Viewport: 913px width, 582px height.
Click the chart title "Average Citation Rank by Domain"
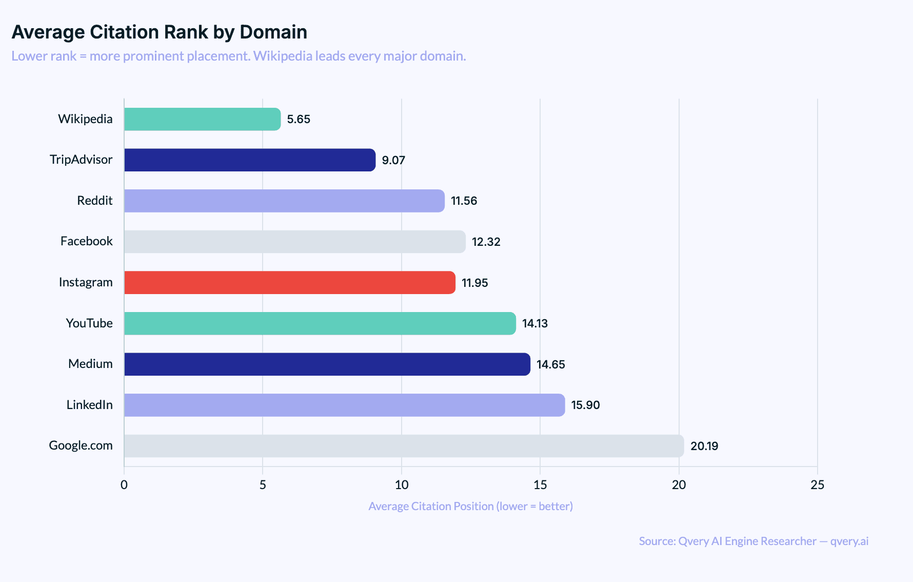[160, 32]
